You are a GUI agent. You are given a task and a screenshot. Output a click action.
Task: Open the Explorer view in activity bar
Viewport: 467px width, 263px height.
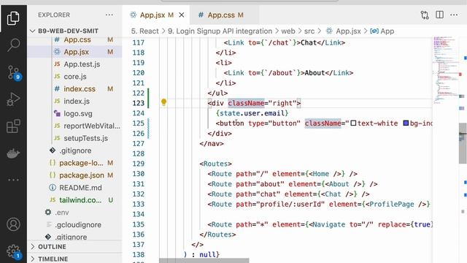[13, 18]
